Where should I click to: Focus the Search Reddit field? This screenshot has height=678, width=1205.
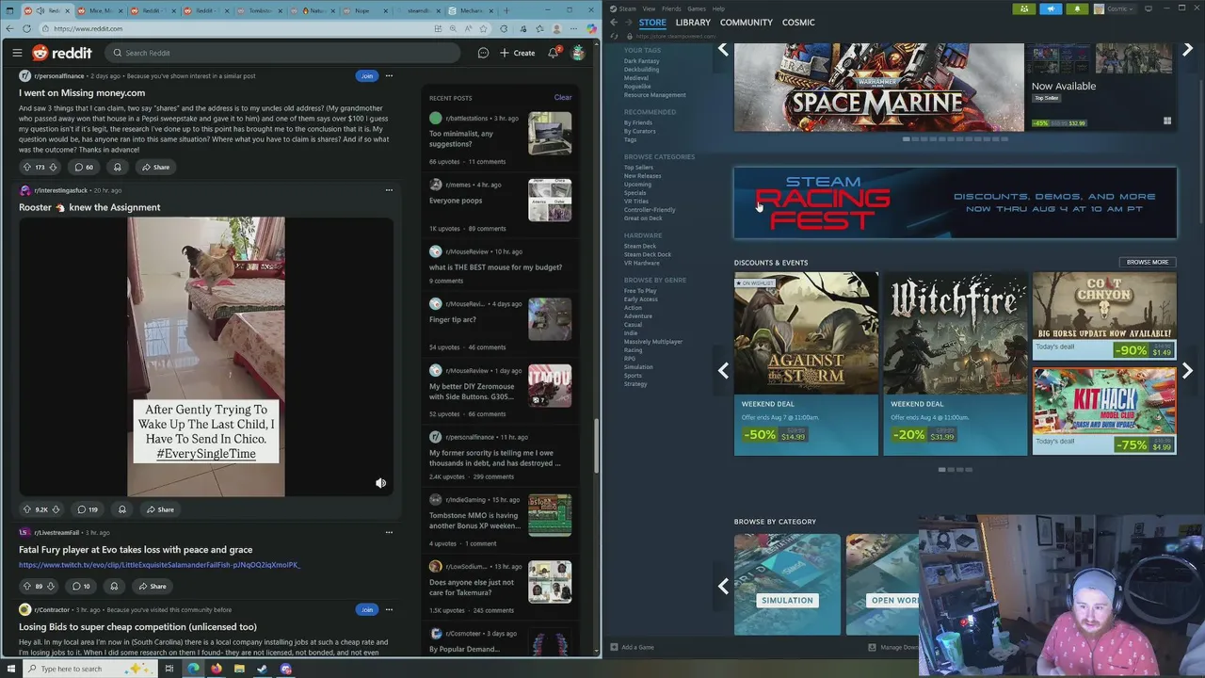pyautogui.click(x=282, y=53)
